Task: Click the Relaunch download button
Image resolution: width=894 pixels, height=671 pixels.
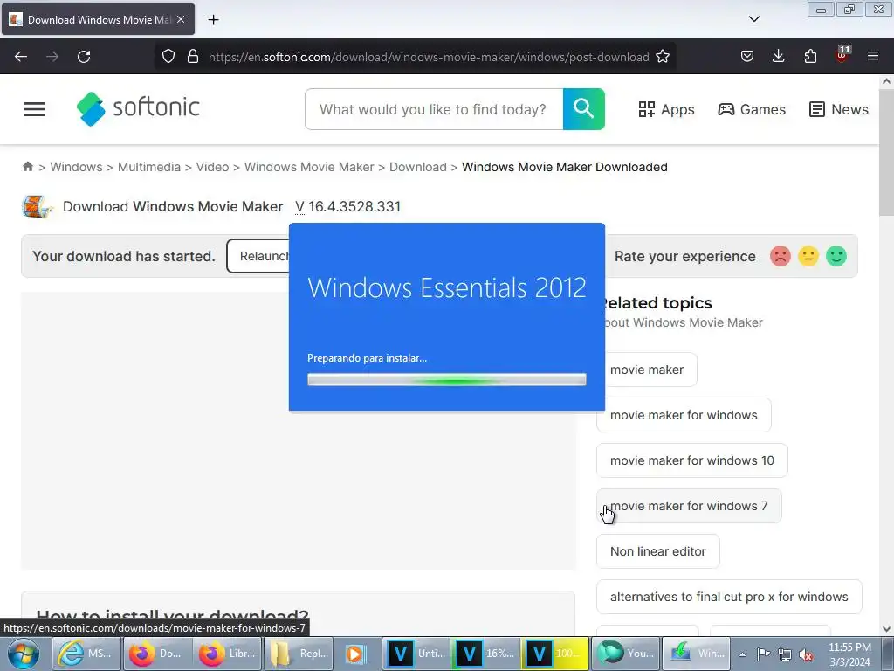Action: (259, 256)
